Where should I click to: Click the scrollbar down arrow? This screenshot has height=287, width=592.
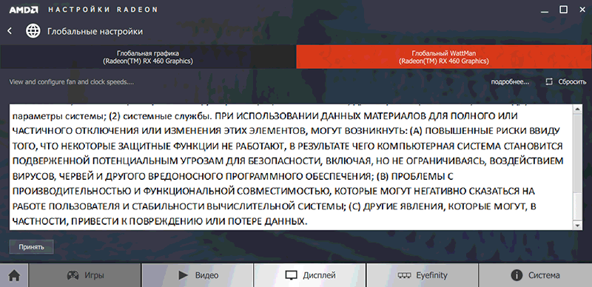(577, 226)
